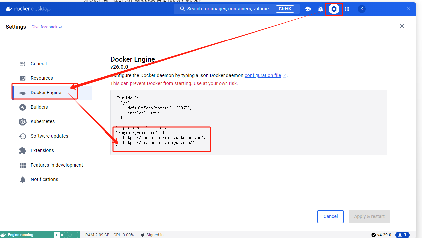The width and height of the screenshot is (422, 238).
Task: Open the Learning Center graduation cap icon
Action: point(308,9)
